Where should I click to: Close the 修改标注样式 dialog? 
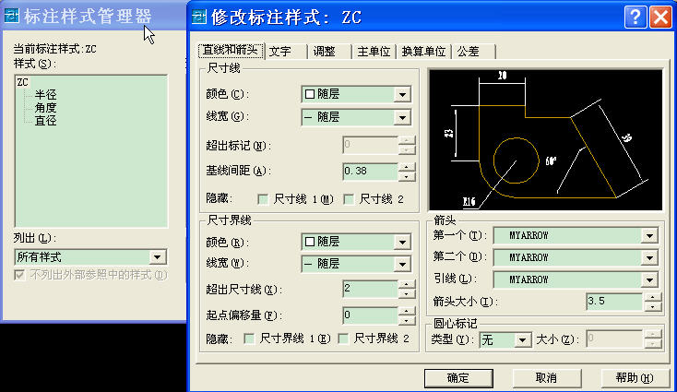point(661,18)
